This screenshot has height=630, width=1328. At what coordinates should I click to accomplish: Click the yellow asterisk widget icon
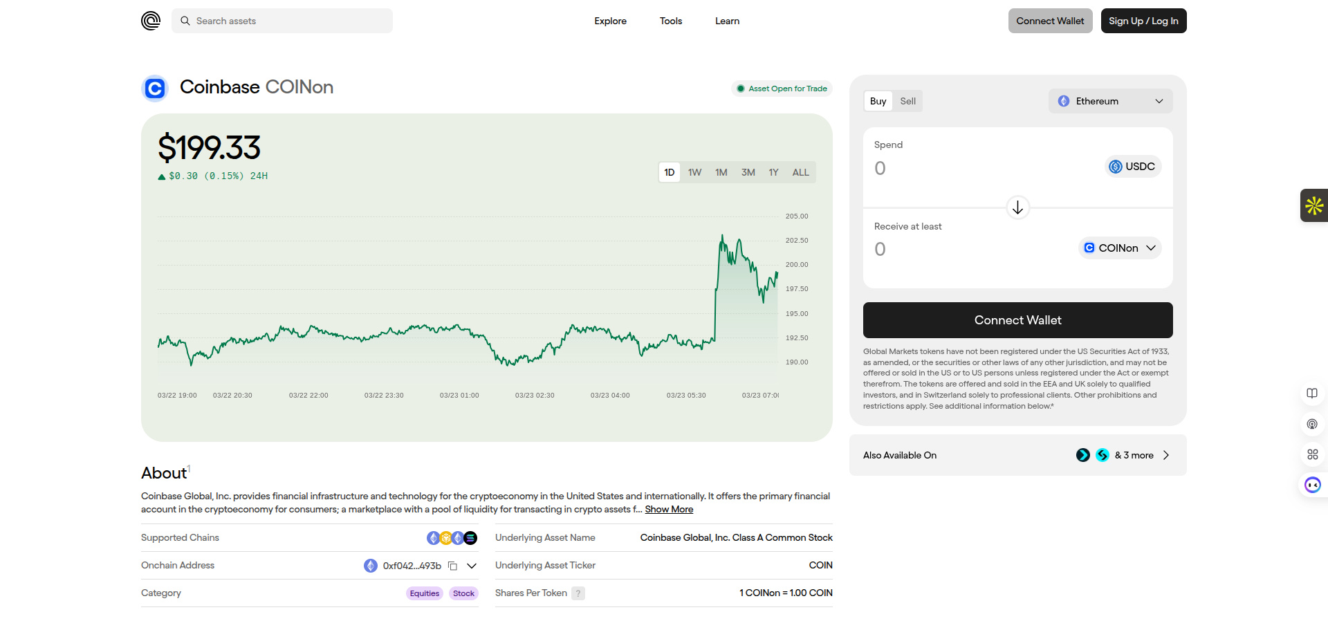click(x=1314, y=205)
